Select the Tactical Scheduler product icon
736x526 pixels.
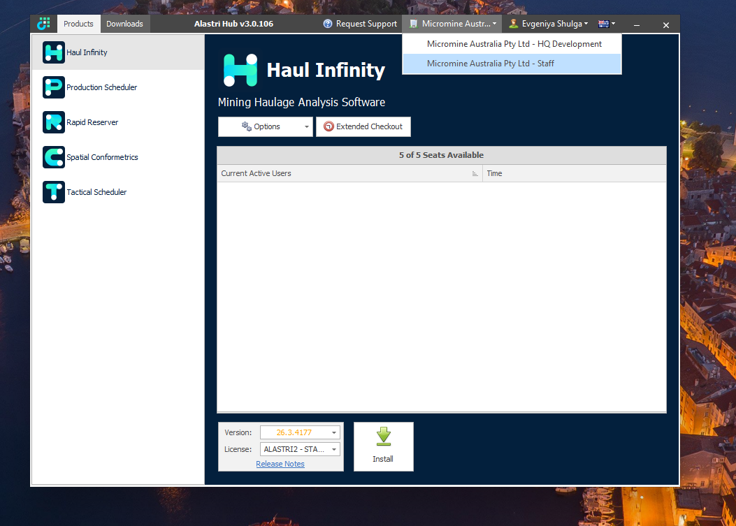54,192
